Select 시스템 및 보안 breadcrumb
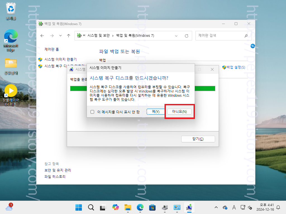This screenshot has height=214, width=286. click(x=99, y=36)
